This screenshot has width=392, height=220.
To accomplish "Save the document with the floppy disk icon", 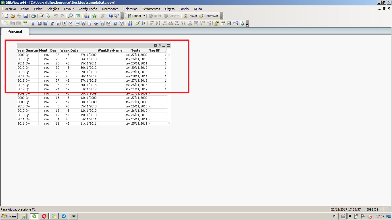I will point(26,16).
